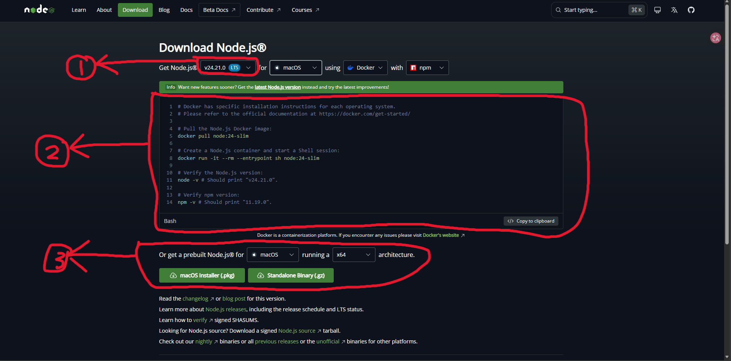This screenshot has height=361, width=731.
Task: Go to the About page
Action: (x=104, y=10)
